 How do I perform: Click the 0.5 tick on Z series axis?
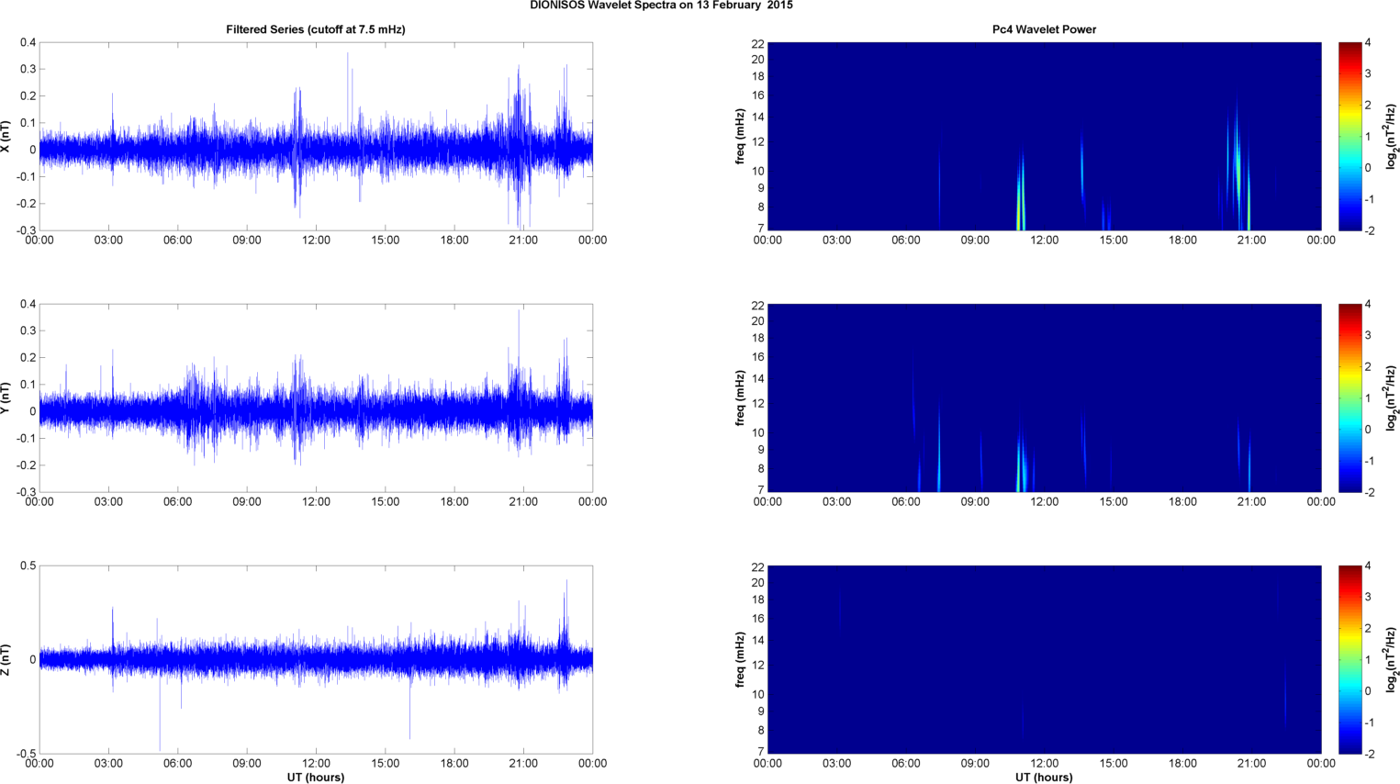[x=28, y=566]
